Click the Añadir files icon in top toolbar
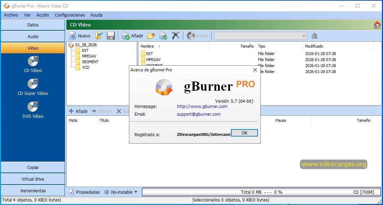 pos(126,36)
